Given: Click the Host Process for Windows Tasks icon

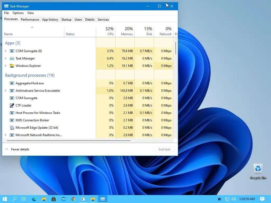Looking at the screenshot, I should pyautogui.click(x=12, y=113).
